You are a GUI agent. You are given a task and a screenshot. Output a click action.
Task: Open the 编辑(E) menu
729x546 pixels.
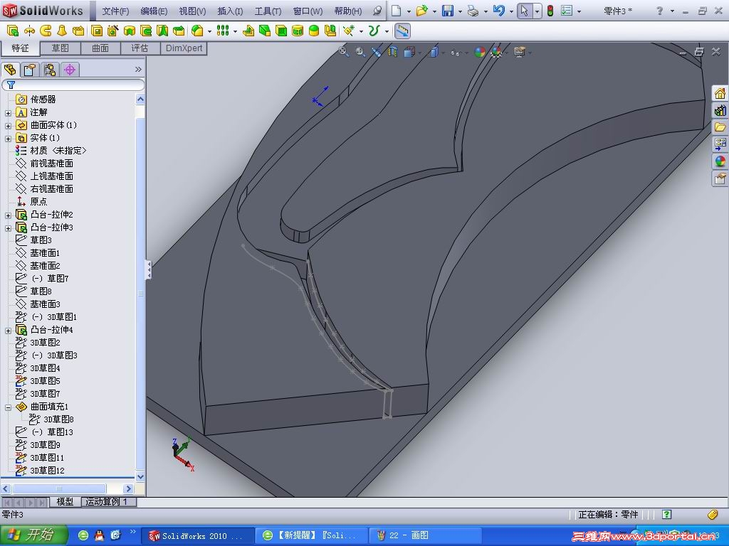tap(154, 11)
